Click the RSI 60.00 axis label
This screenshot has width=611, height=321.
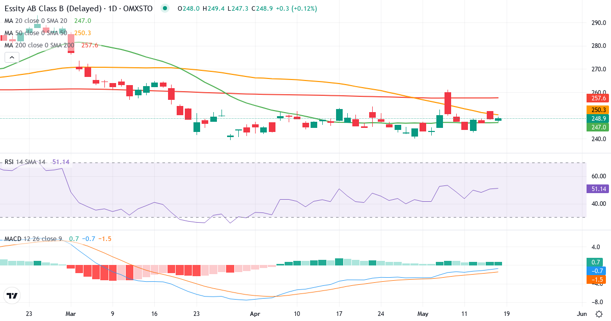(x=598, y=176)
